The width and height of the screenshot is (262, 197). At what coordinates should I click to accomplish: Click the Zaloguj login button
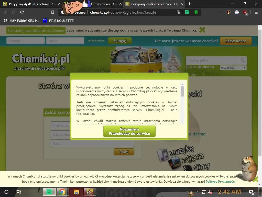[x=120, y=41]
